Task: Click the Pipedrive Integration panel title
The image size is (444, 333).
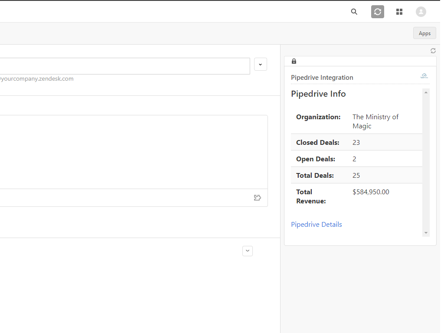Action: [x=322, y=78]
